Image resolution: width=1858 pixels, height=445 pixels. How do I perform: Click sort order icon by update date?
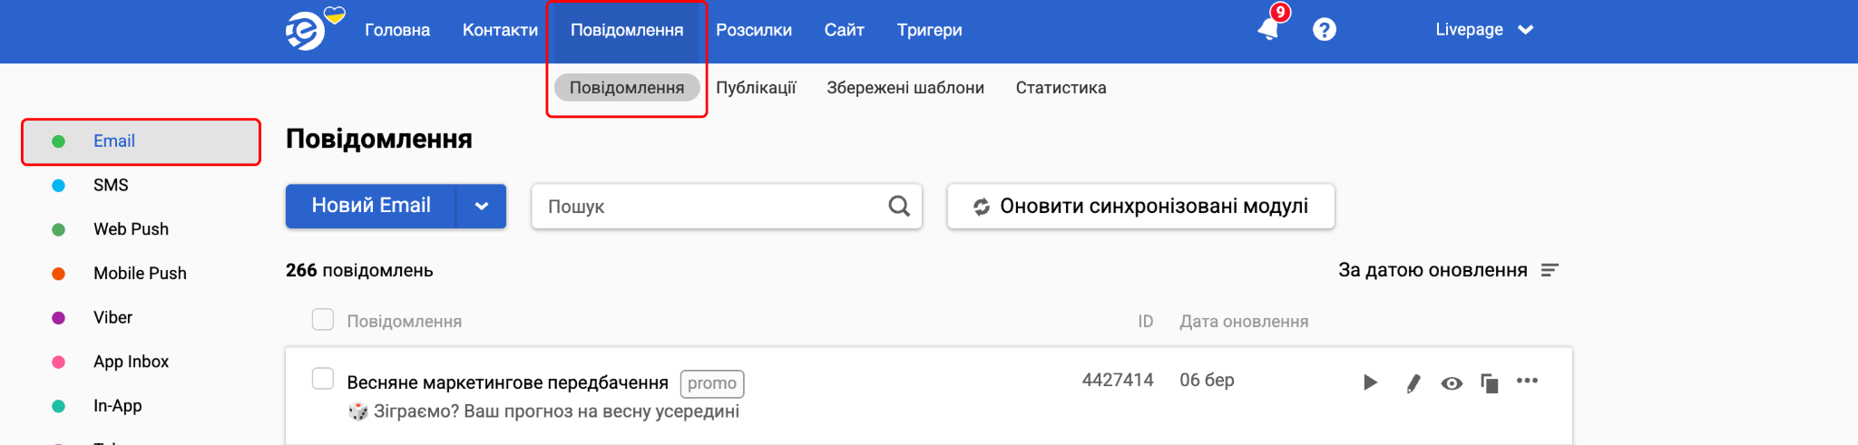pyautogui.click(x=1550, y=270)
